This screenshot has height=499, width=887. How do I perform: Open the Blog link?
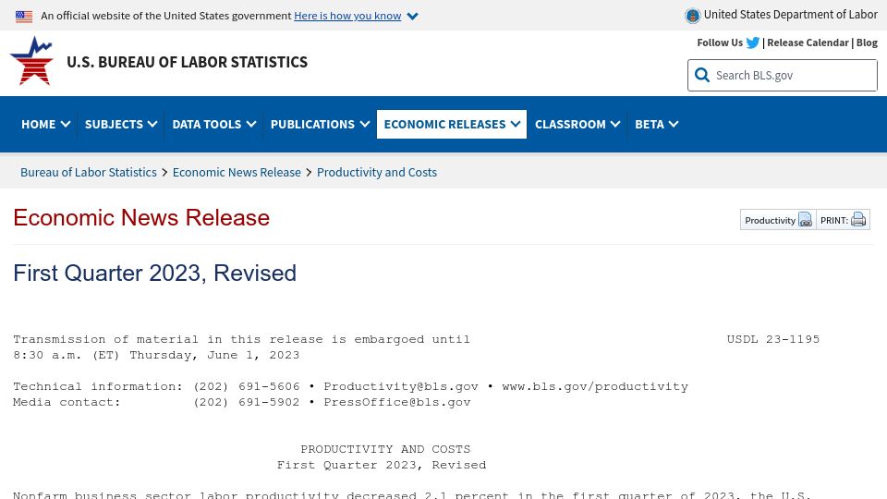pos(867,43)
